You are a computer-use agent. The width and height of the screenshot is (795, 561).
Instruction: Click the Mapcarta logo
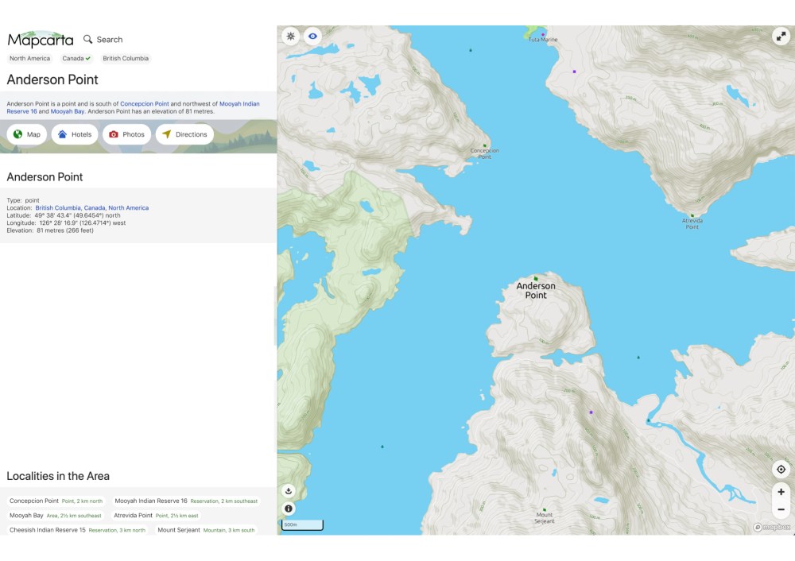pos(41,39)
